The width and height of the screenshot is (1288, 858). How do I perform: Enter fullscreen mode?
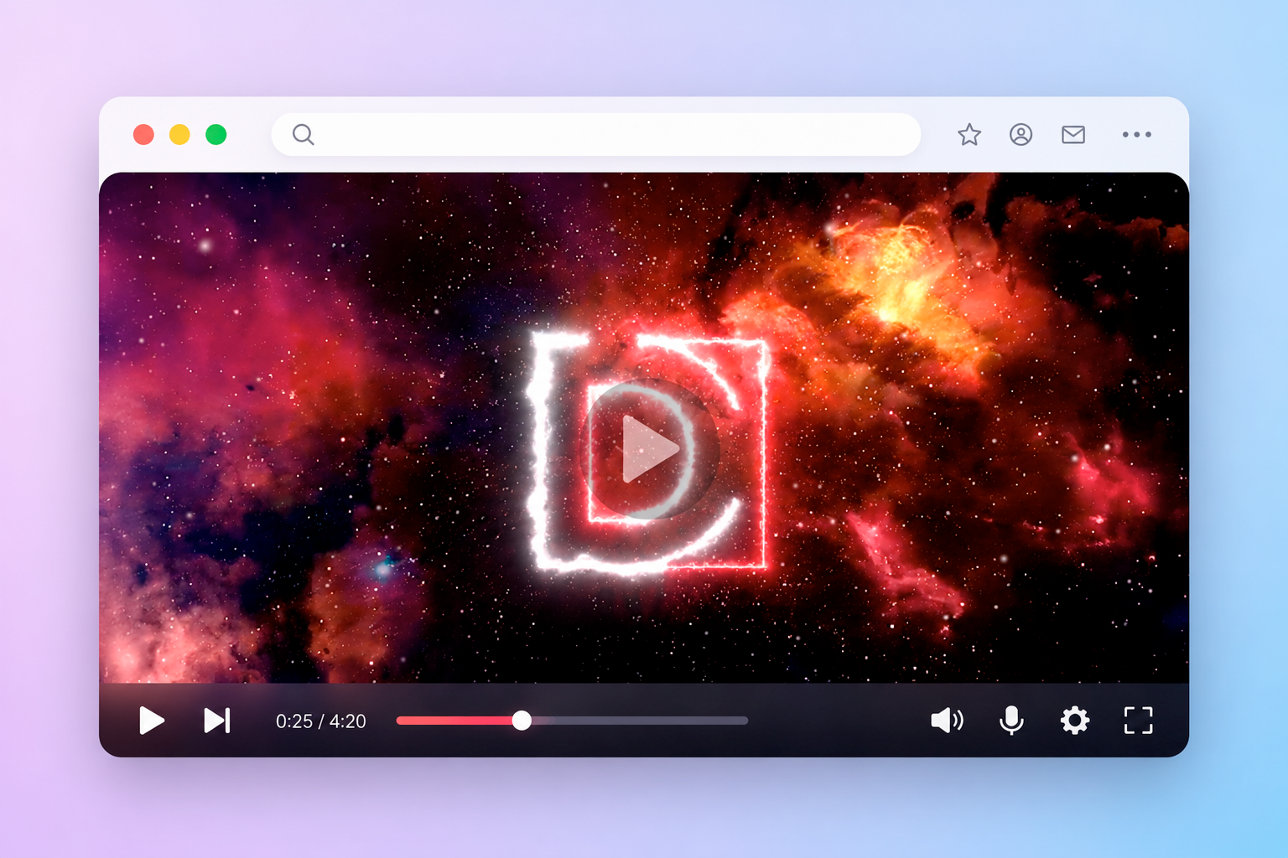pos(1138,721)
